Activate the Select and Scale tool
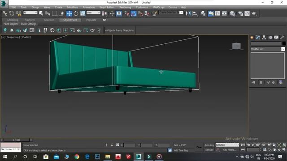Screen dimensions: 287x161 83,13
